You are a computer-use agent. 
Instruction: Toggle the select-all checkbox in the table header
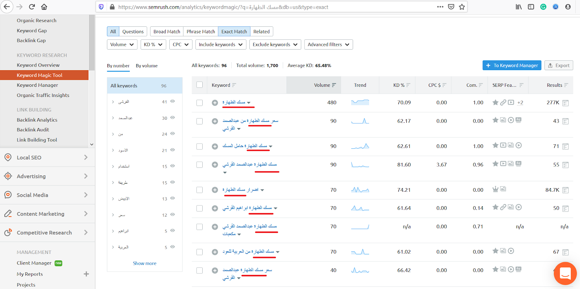(199, 85)
